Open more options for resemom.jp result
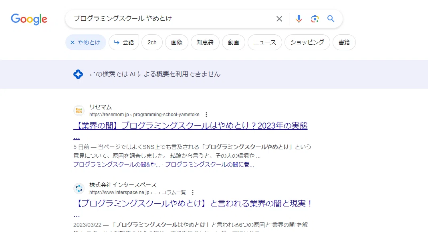Viewport: 428px width, 232px height. pos(206,115)
